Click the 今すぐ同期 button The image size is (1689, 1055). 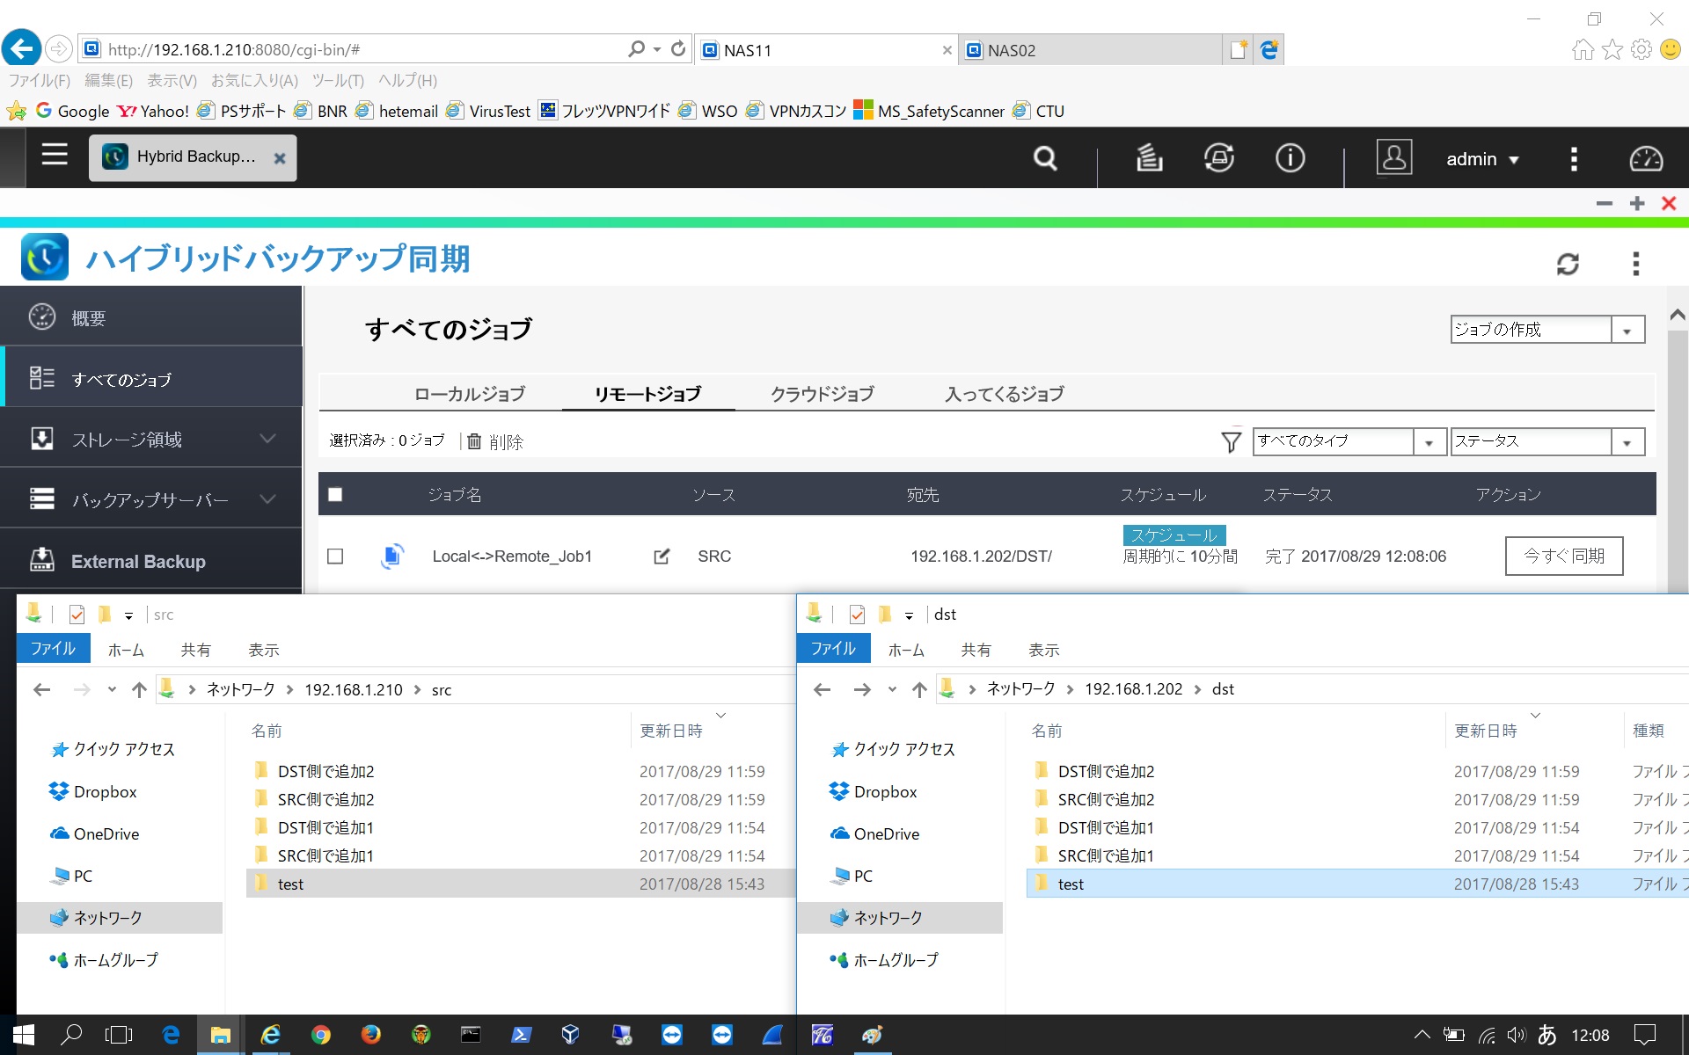pyautogui.click(x=1564, y=556)
